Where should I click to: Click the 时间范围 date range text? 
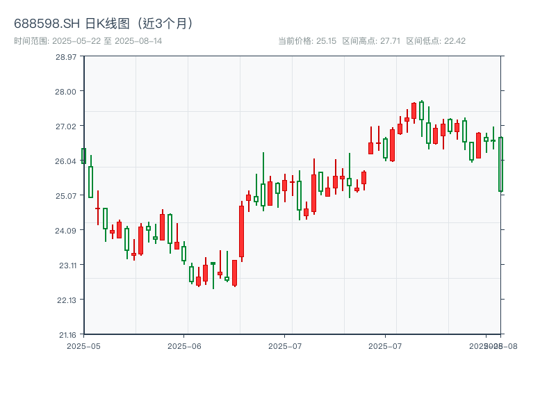click(x=88, y=41)
